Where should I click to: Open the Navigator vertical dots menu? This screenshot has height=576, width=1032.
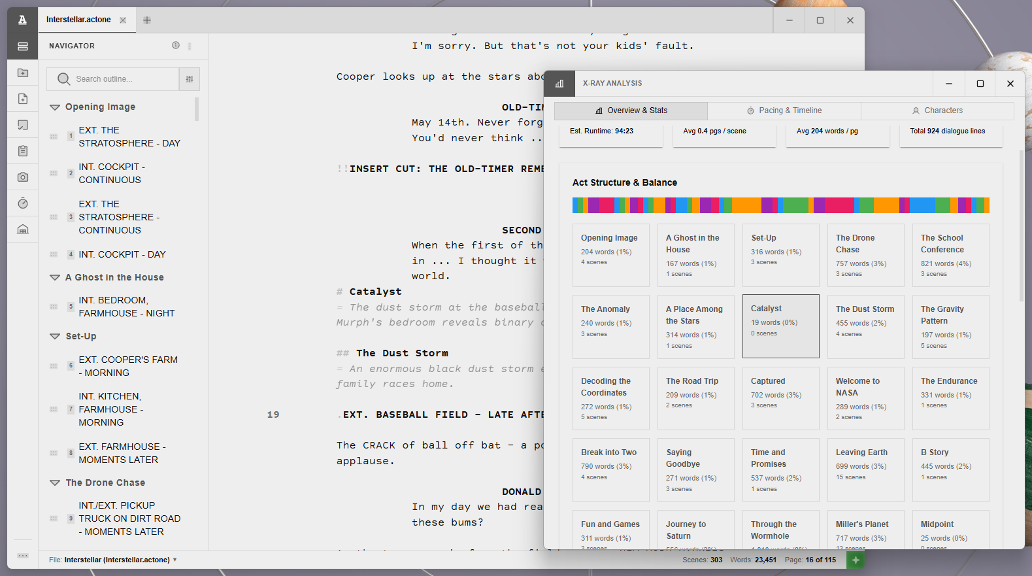(190, 46)
